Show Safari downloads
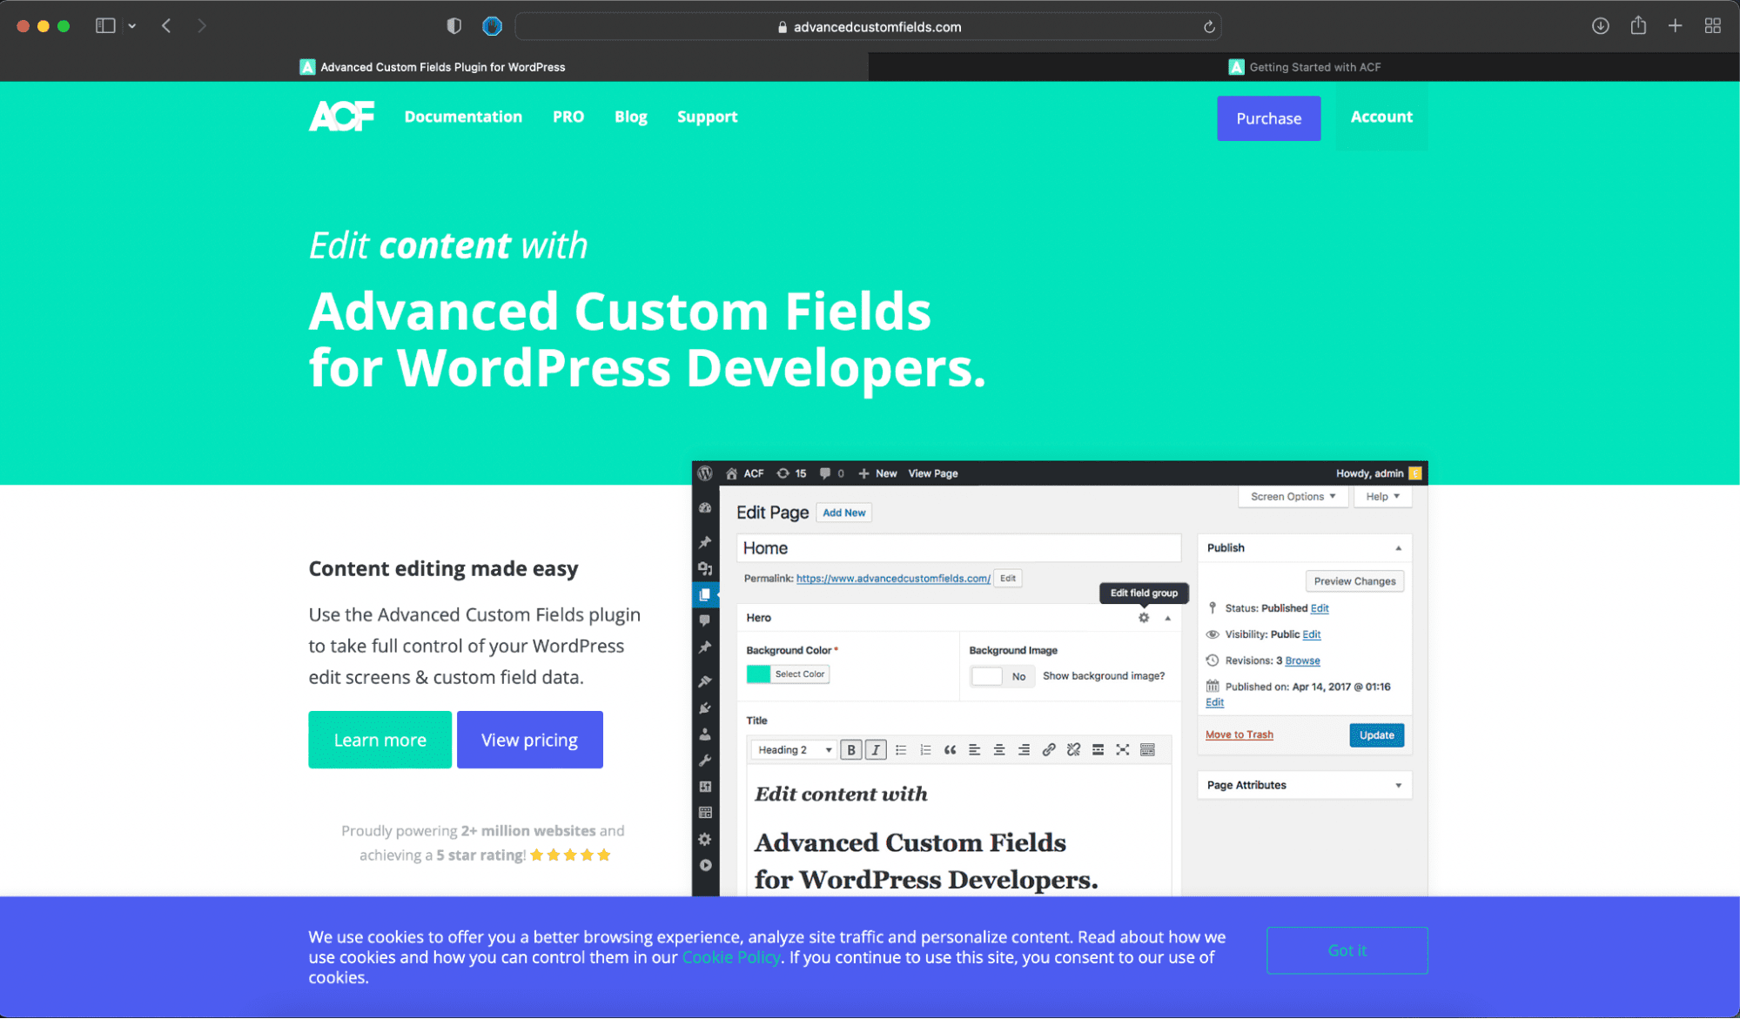This screenshot has height=1019, width=1740. click(1600, 26)
